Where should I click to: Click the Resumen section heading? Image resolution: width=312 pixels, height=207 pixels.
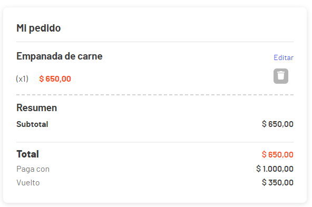pyautogui.click(x=36, y=108)
